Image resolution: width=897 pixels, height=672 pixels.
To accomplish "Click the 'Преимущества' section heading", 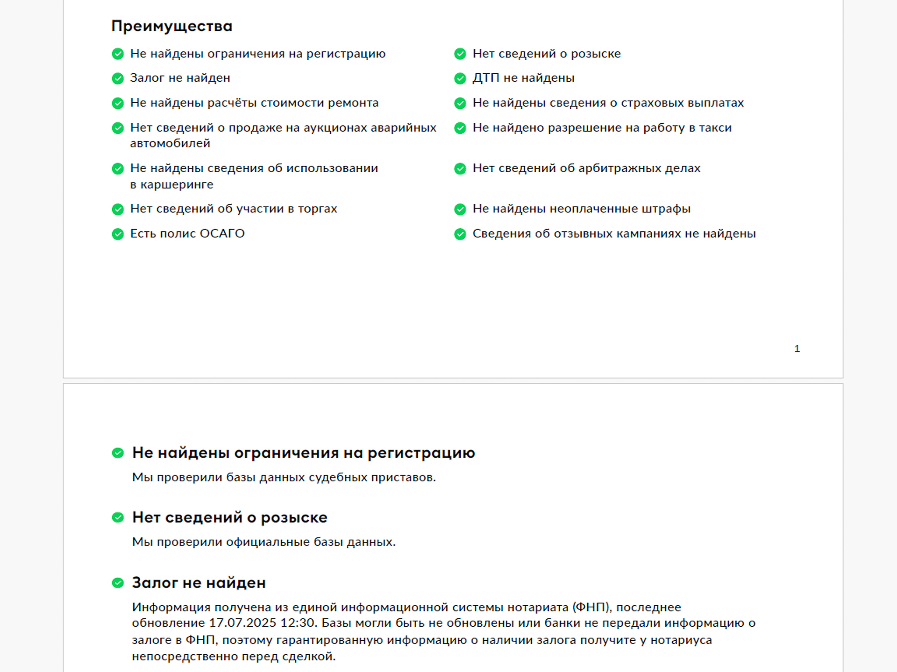I will tap(171, 26).
